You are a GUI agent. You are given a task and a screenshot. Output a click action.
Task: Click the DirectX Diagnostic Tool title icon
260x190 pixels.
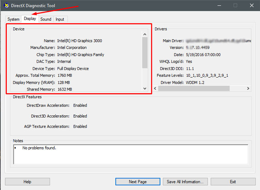coord(6,6)
